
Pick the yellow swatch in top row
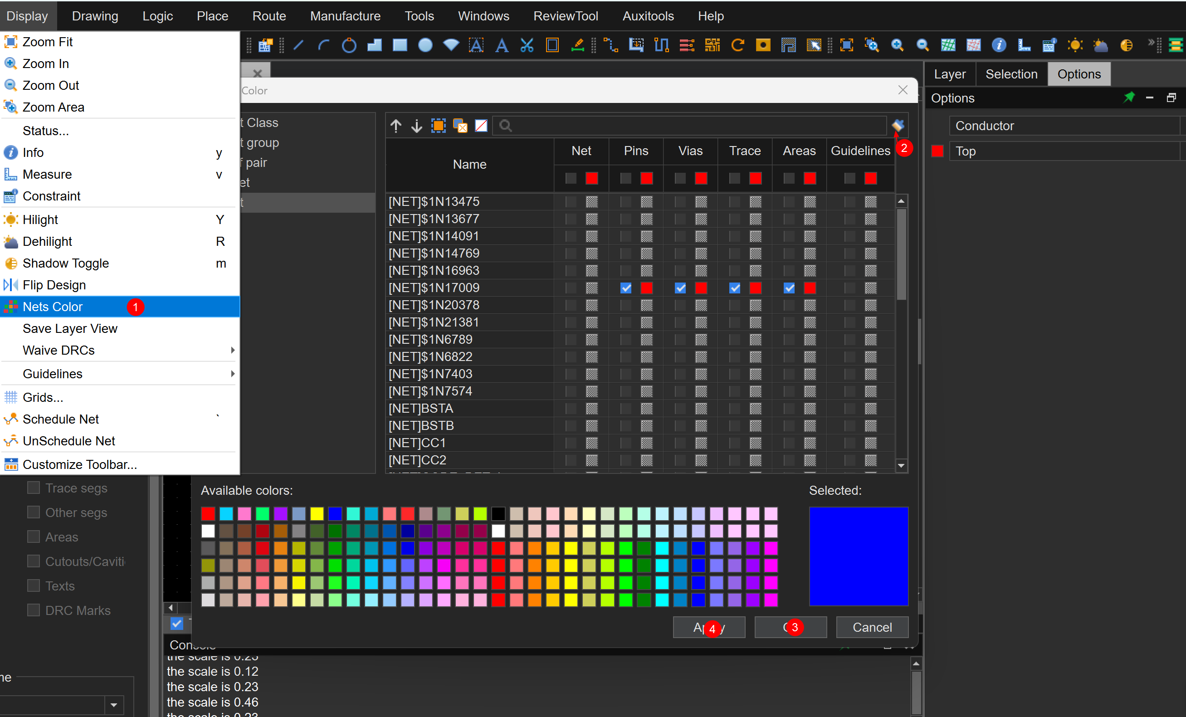(317, 514)
